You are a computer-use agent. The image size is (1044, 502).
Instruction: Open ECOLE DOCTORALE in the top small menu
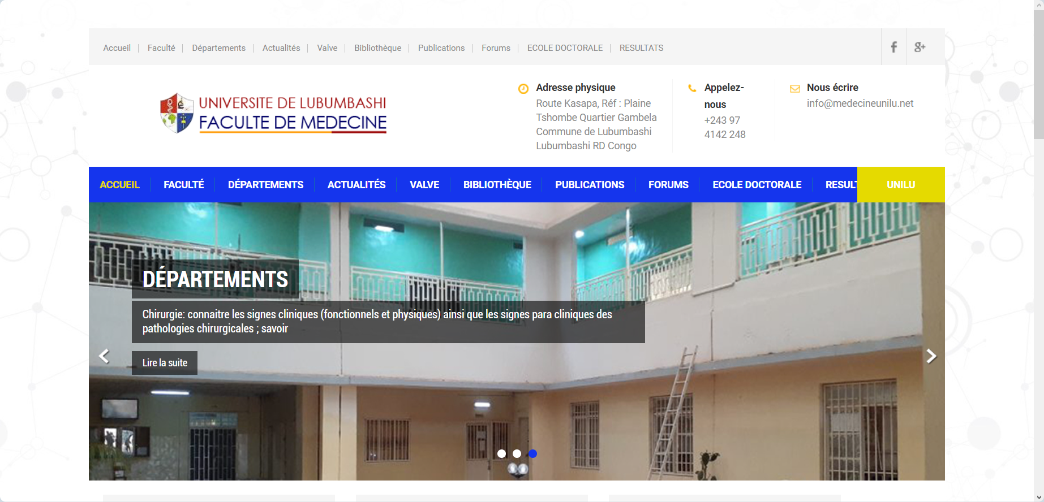(565, 48)
